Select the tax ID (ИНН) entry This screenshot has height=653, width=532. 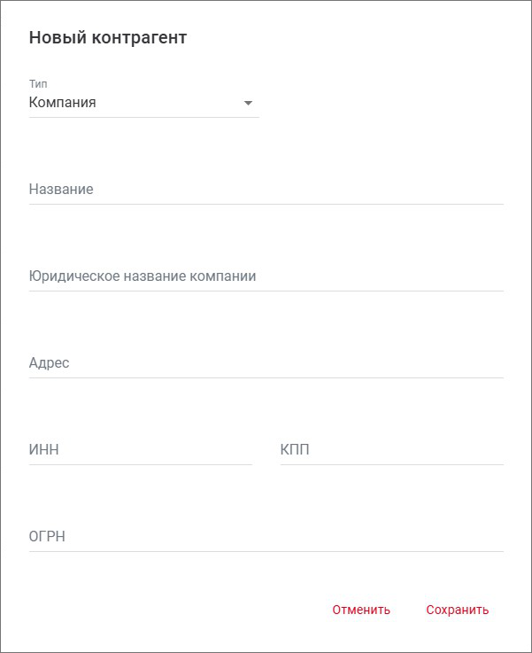tap(140, 450)
